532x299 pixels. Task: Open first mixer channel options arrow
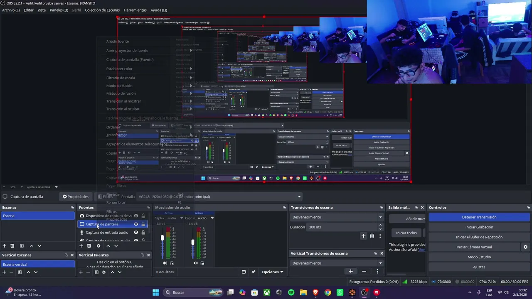tap(181, 218)
